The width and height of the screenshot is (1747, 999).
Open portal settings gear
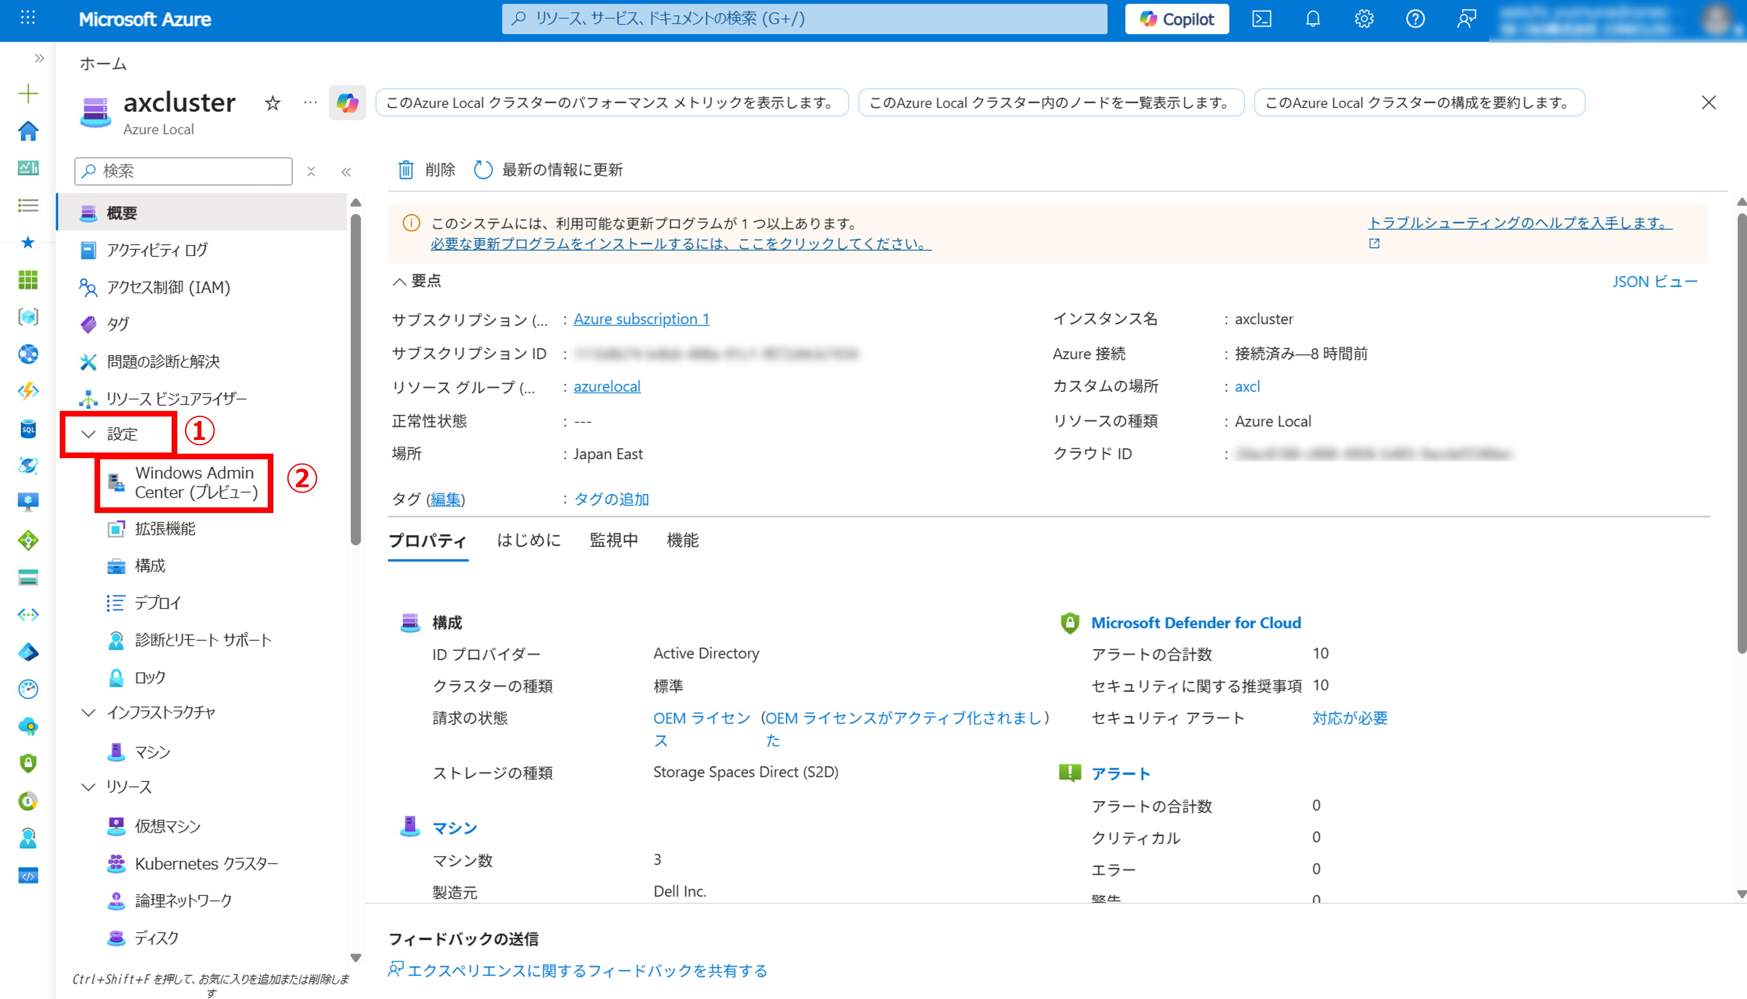click(1364, 19)
